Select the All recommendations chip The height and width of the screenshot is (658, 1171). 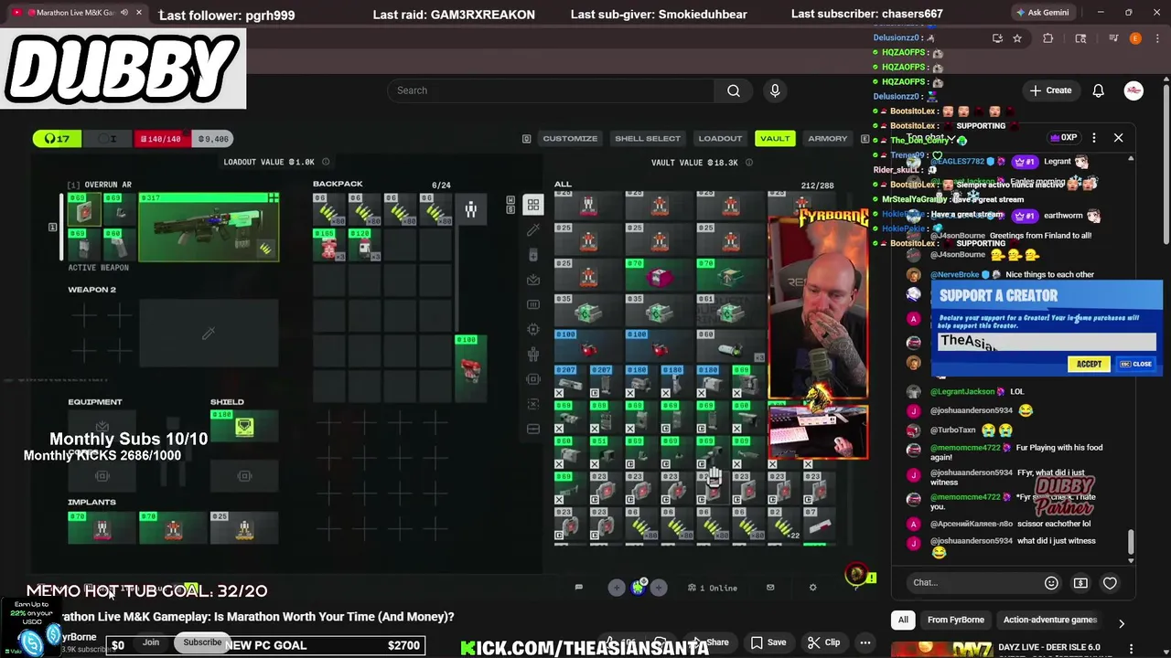click(x=903, y=620)
